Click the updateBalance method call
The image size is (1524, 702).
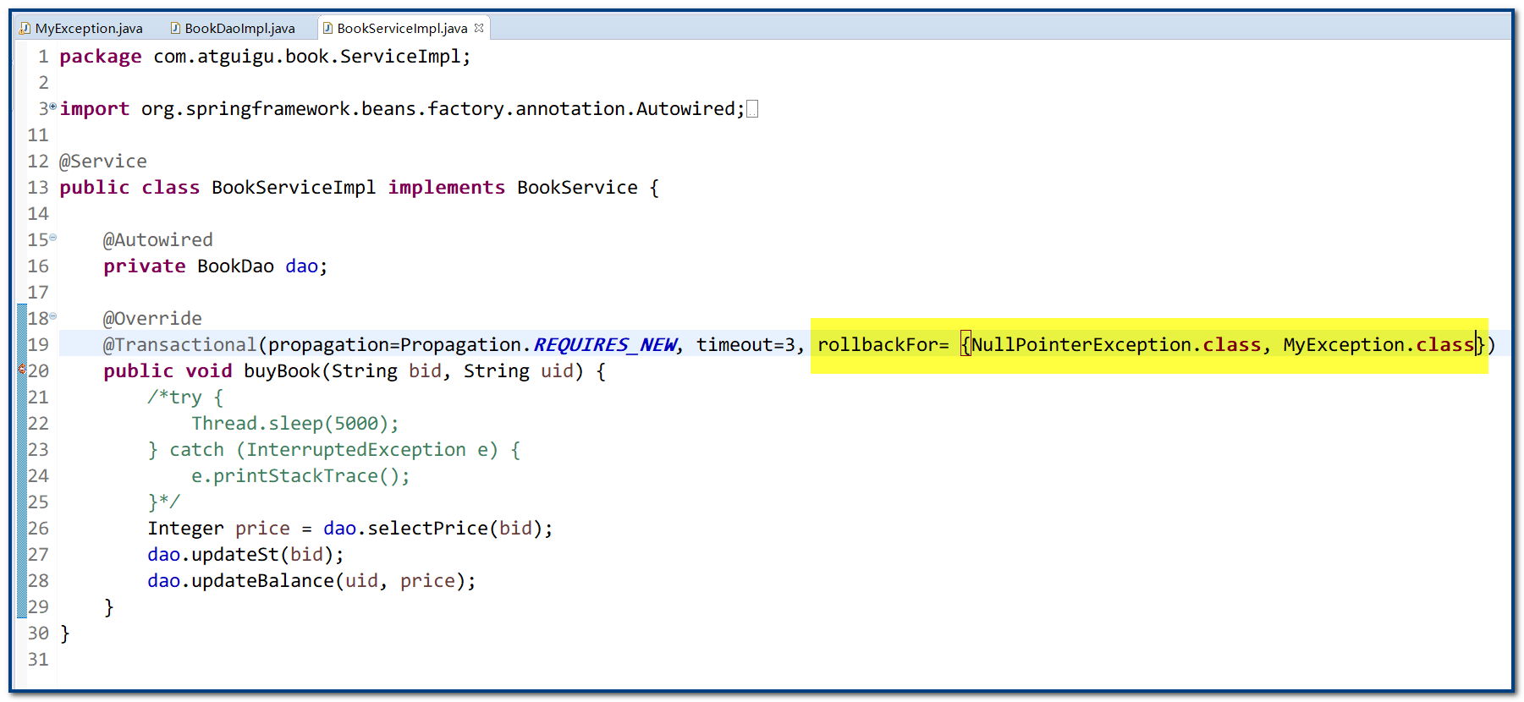262,581
